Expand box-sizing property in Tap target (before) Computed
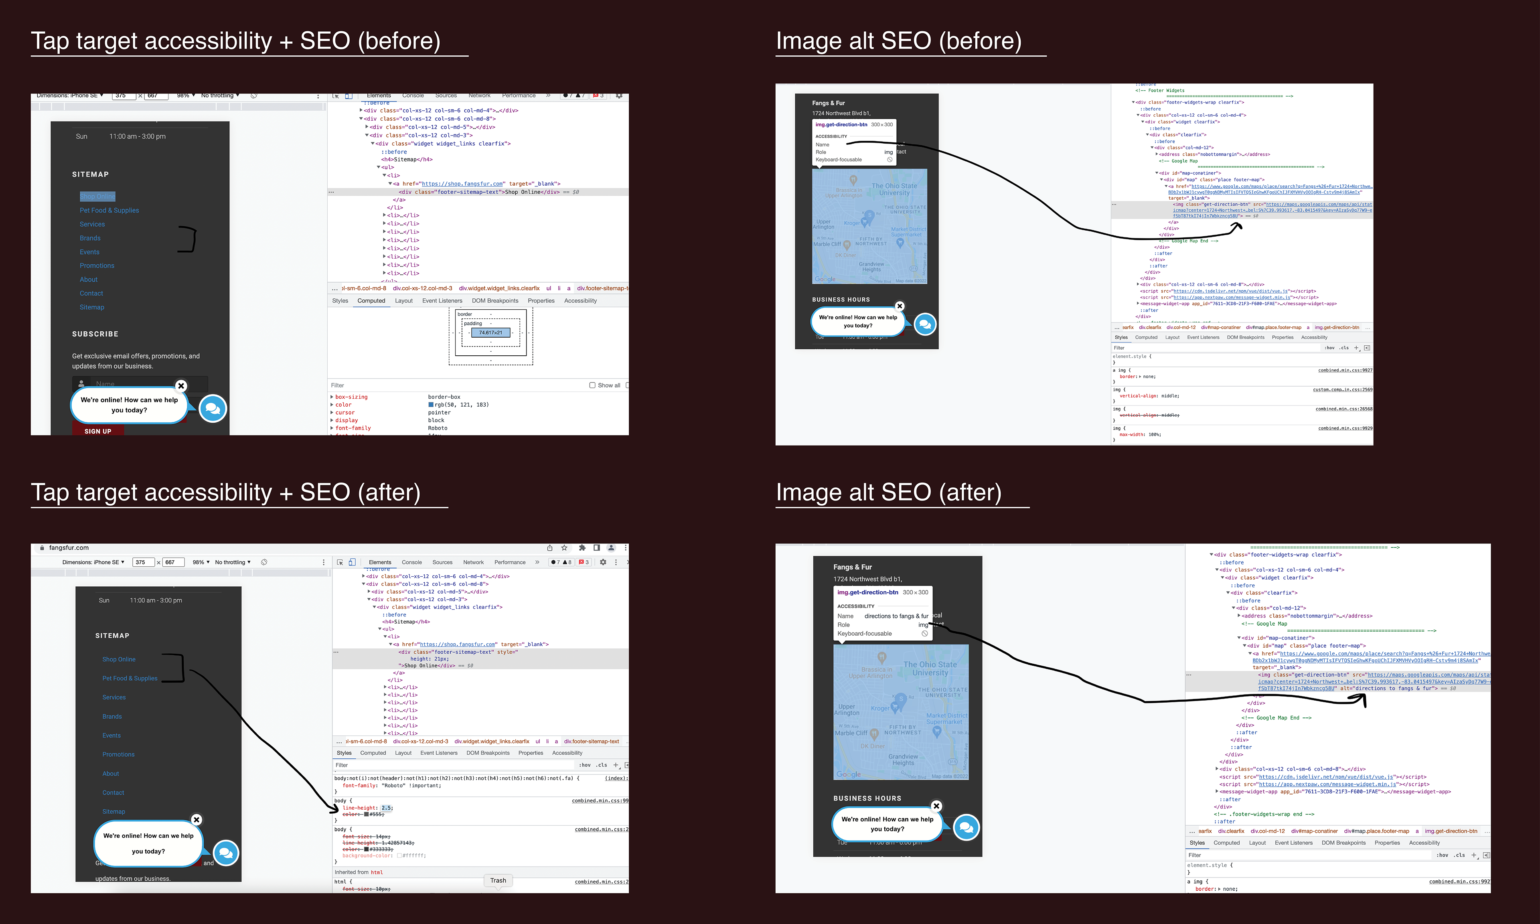This screenshot has width=1540, height=924. (x=331, y=397)
